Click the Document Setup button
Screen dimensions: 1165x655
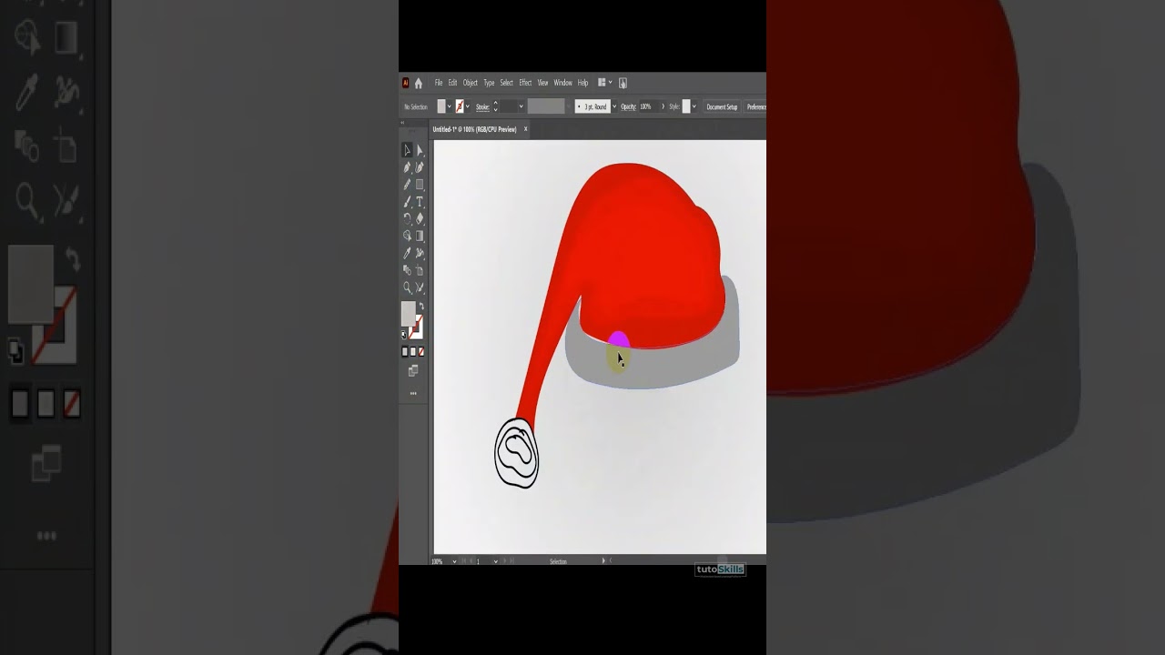[722, 106]
